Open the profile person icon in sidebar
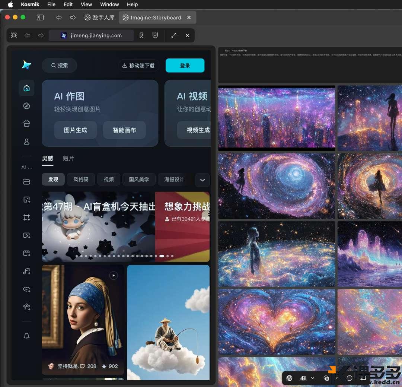The width and height of the screenshot is (402, 387). pyautogui.click(x=27, y=142)
